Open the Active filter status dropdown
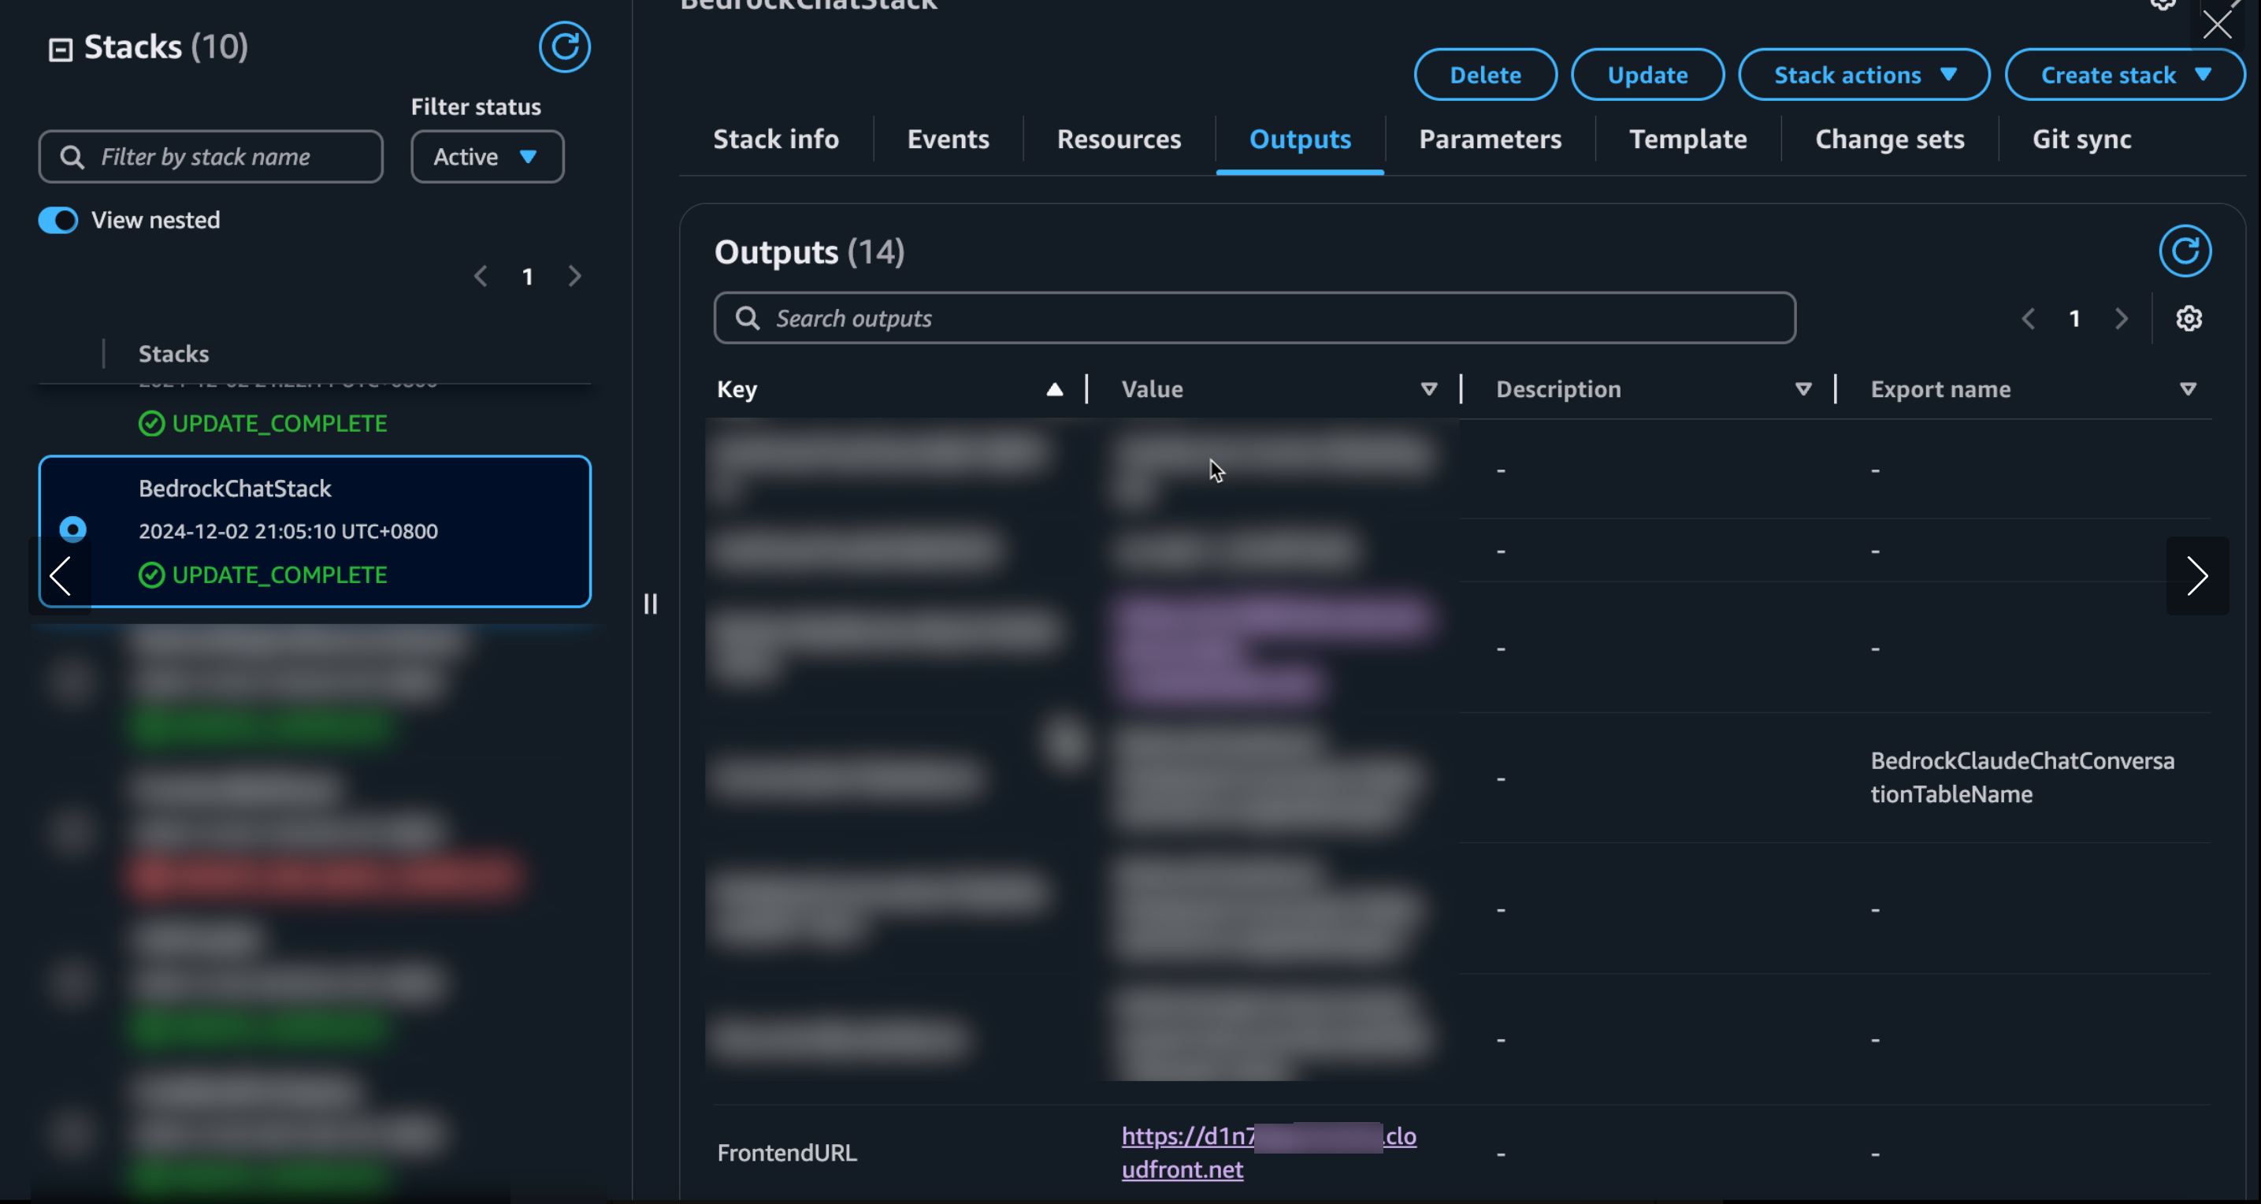This screenshot has width=2261, height=1204. [x=487, y=157]
